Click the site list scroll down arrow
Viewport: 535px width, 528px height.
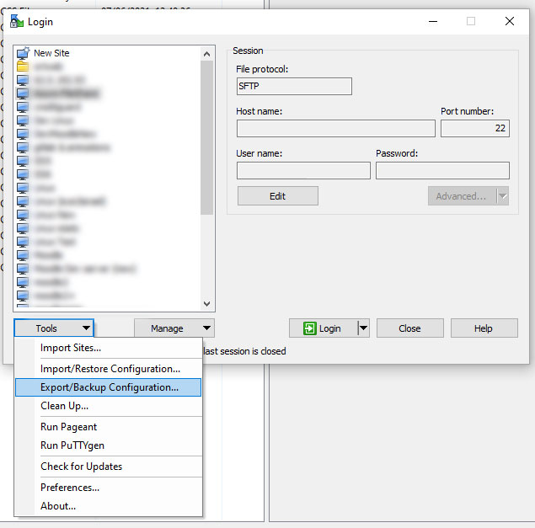(206, 303)
